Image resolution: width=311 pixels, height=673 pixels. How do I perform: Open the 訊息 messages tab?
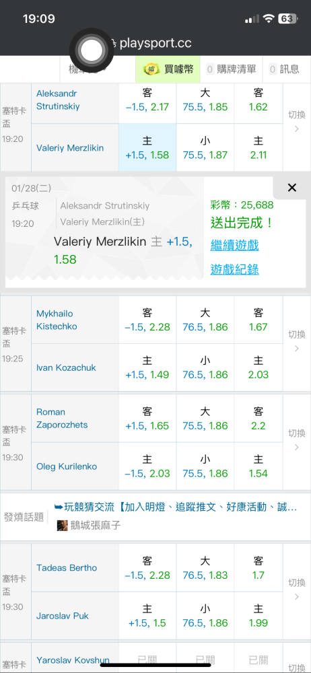[x=284, y=69]
